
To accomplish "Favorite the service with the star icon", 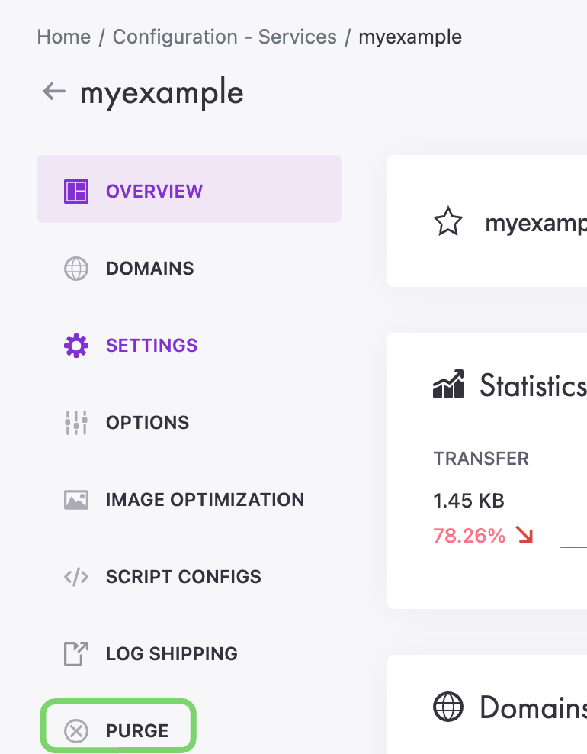I will tap(448, 222).
